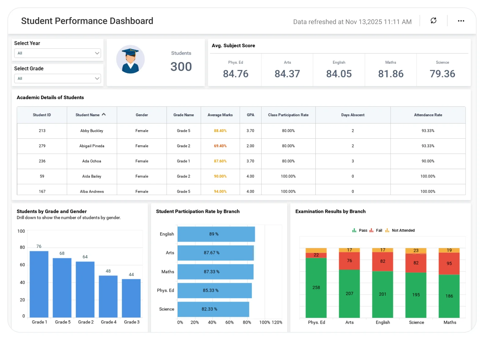This screenshot has width=484, height=339.
Task: Toggle the Not Attended legend icon
Action: coord(387,230)
